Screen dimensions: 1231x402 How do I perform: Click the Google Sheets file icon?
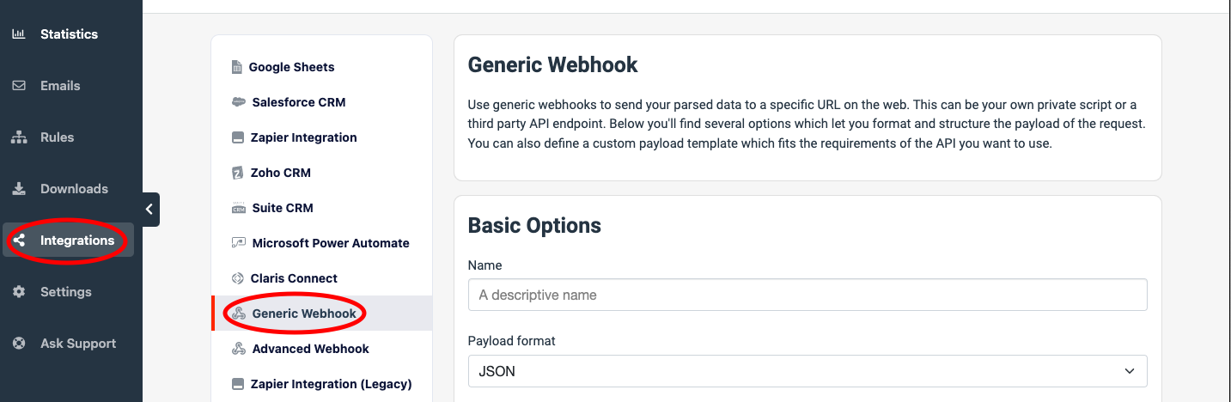(x=237, y=67)
